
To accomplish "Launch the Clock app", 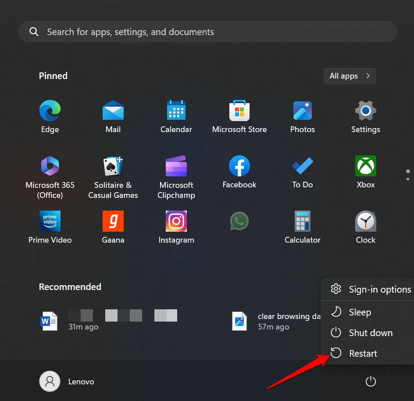I will coord(365,221).
